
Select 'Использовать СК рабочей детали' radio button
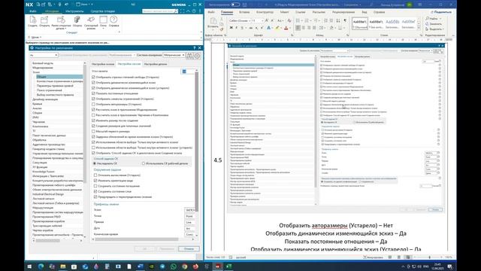144,163
